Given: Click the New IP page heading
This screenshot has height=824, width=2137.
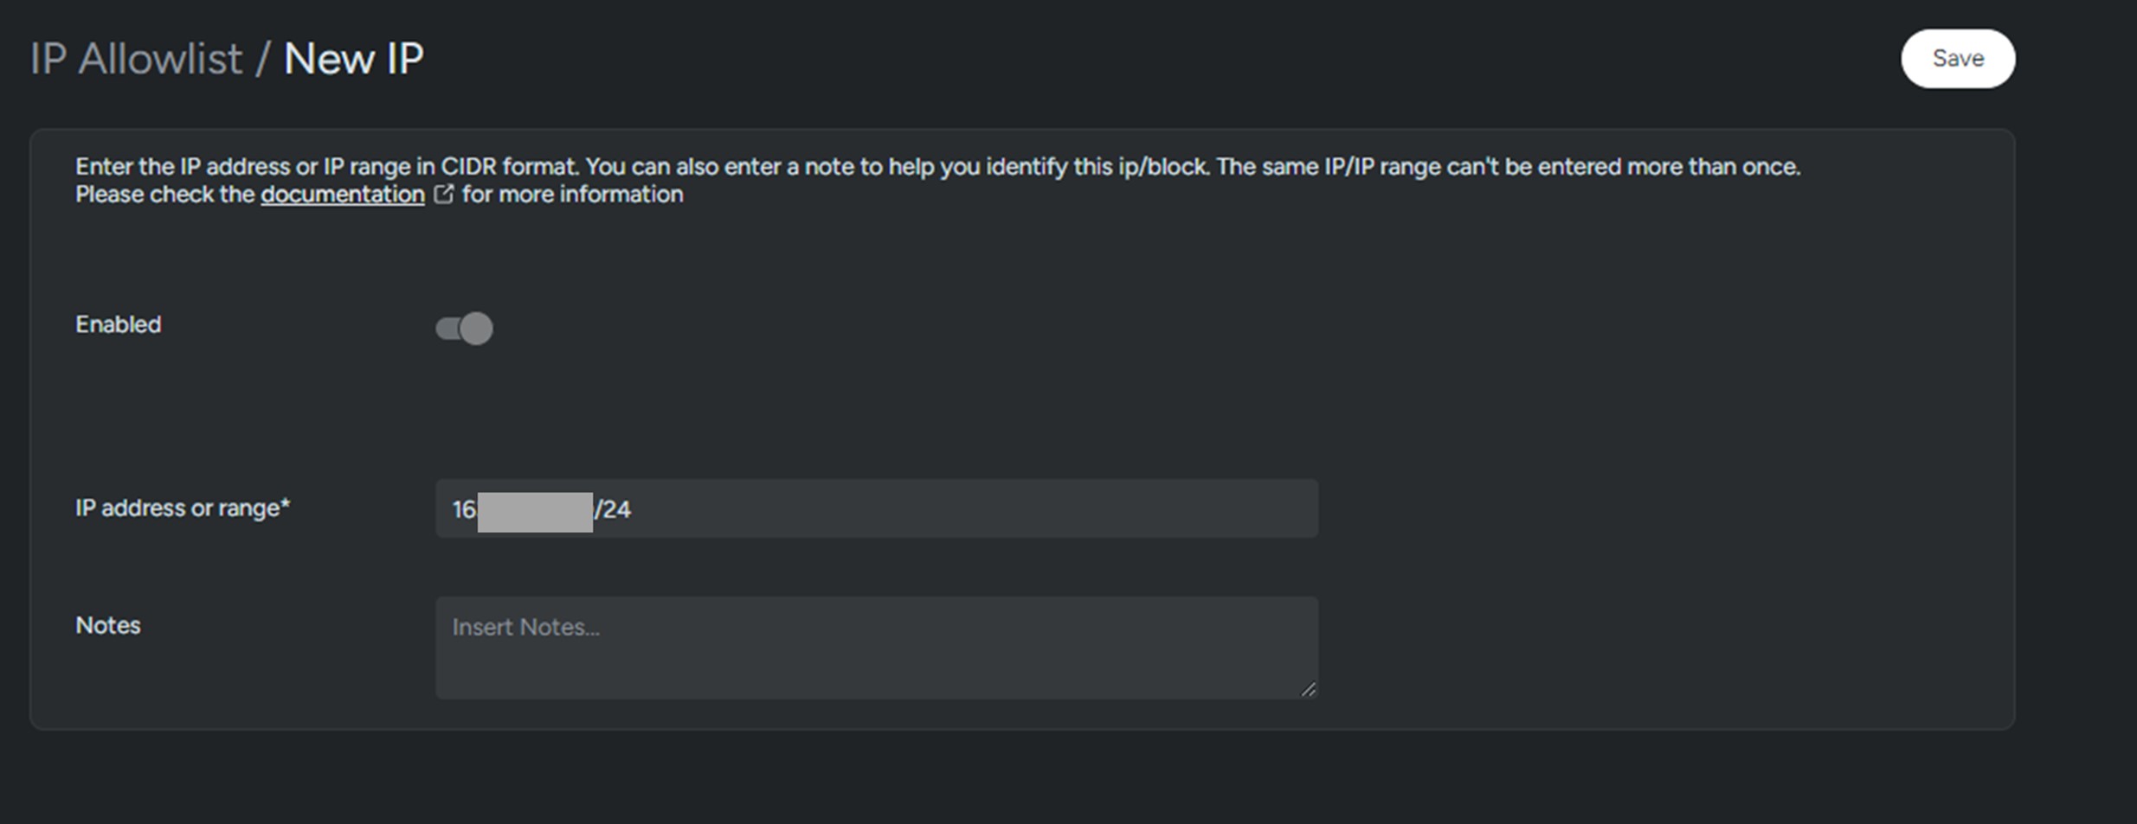Looking at the screenshot, I should point(353,60).
